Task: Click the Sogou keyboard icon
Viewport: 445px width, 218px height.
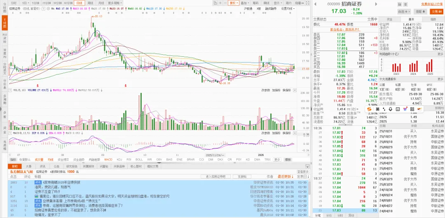Action: click(398, 109)
